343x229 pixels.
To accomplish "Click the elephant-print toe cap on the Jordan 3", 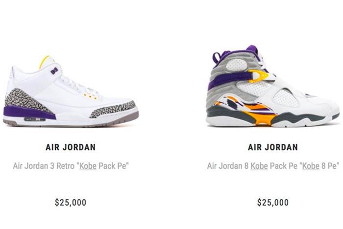I will pyautogui.click(x=114, y=109).
